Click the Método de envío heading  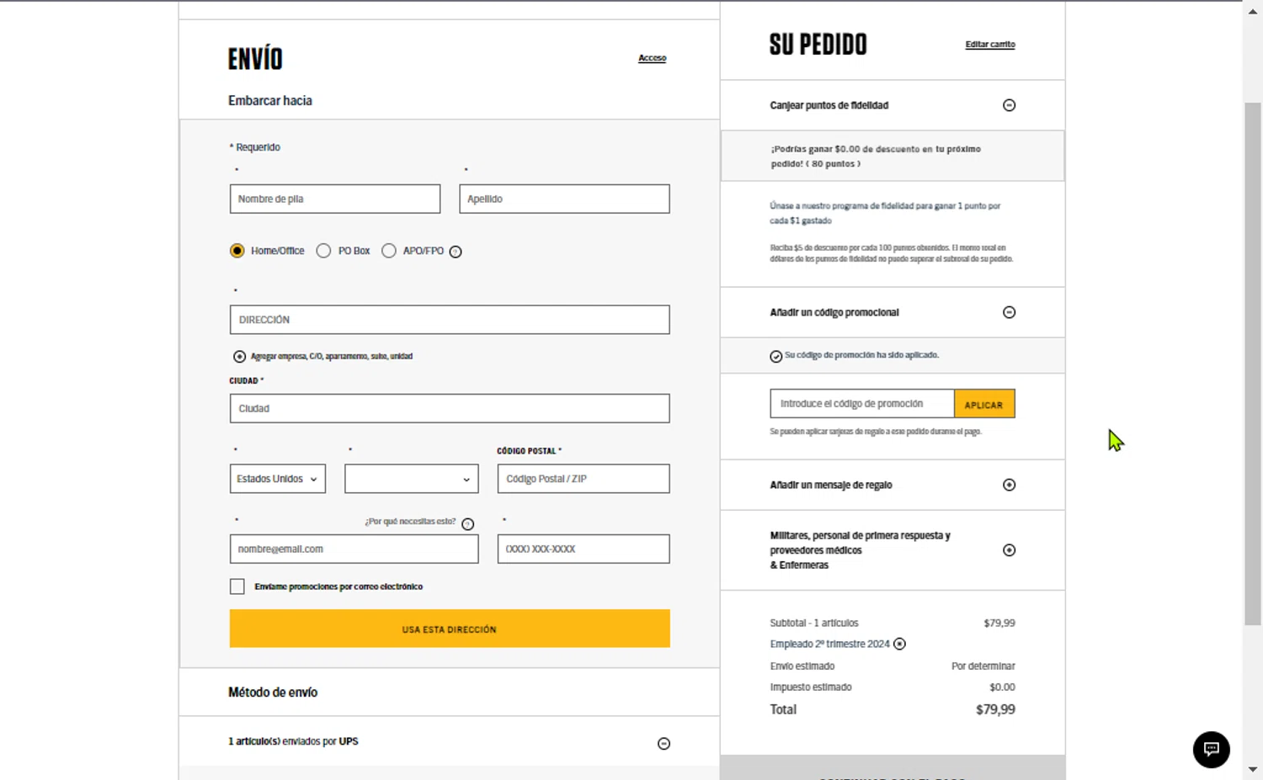click(x=273, y=692)
